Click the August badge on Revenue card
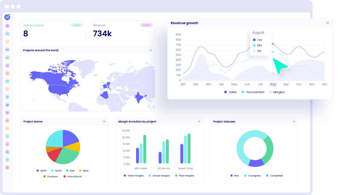 coord(146,25)
